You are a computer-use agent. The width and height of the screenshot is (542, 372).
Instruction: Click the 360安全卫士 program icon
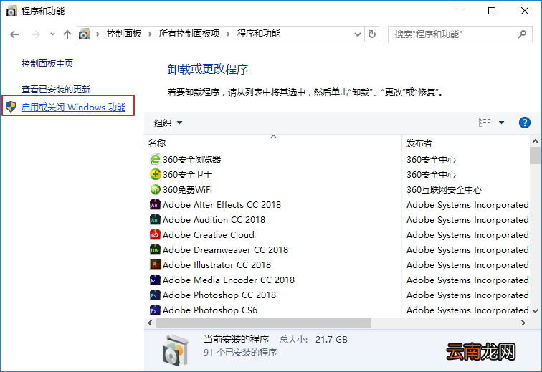(155, 174)
